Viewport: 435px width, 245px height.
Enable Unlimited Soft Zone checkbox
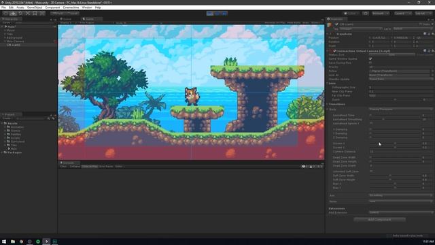(x=370, y=171)
